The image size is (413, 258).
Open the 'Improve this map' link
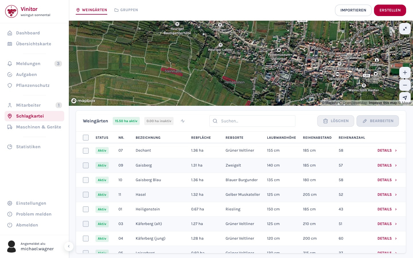383,103
